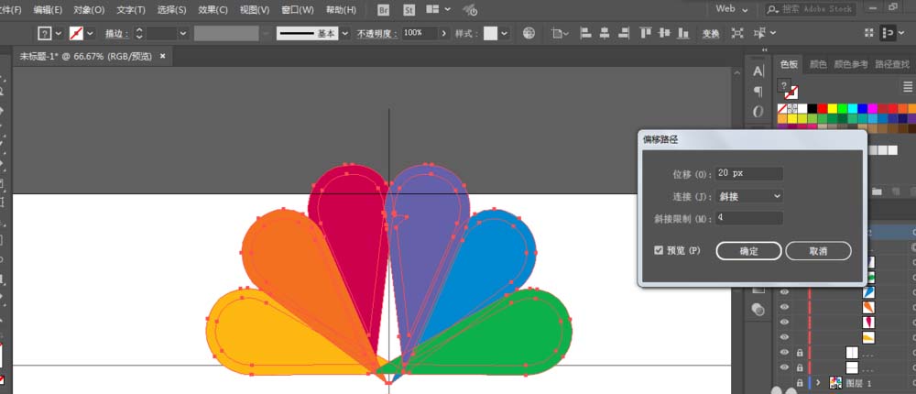Screen dimensions: 916x394
Task: Click the 不透明度 label link
Action: pos(377,34)
